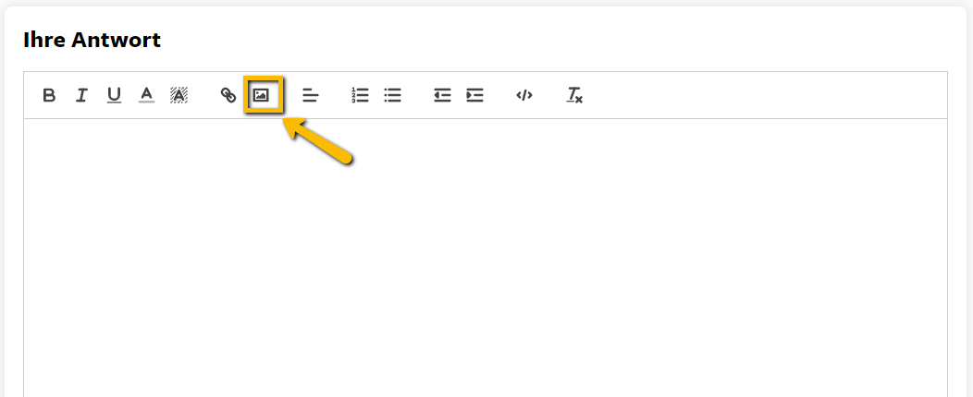This screenshot has height=397, width=973.
Task: Toggle italic text formatting
Action: [x=81, y=95]
